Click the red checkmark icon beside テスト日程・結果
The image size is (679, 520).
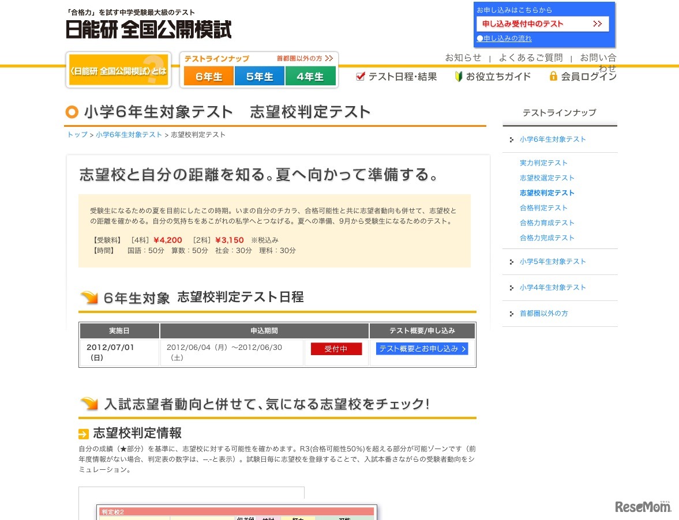(x=361, y=76)
